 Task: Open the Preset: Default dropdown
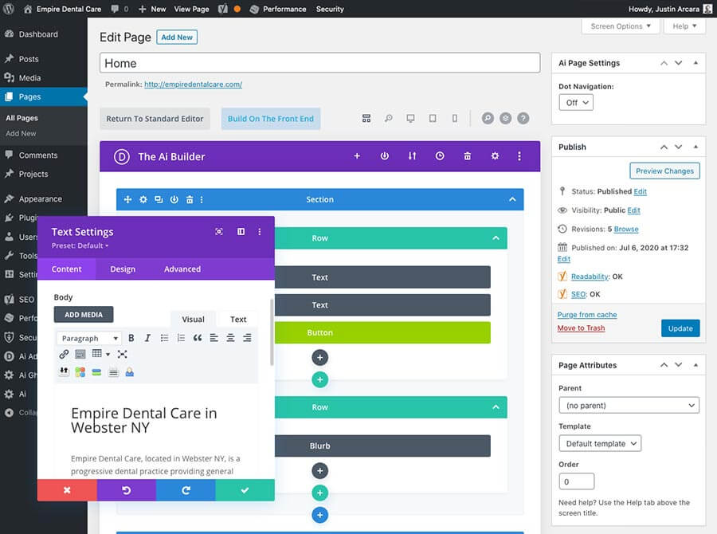[80, 245]
